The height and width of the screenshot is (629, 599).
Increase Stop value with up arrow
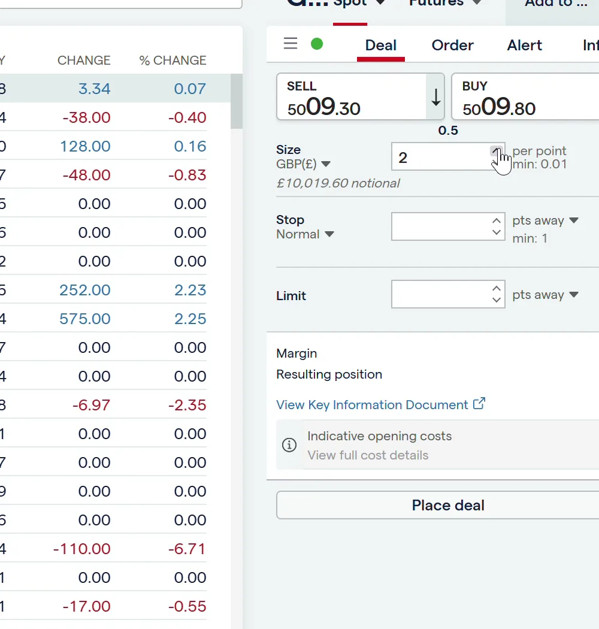click(x=497, y=220)
